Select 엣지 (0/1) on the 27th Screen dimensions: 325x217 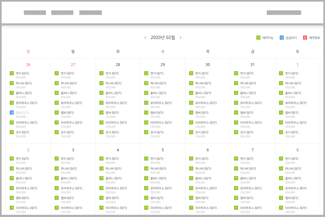point(67,73)
